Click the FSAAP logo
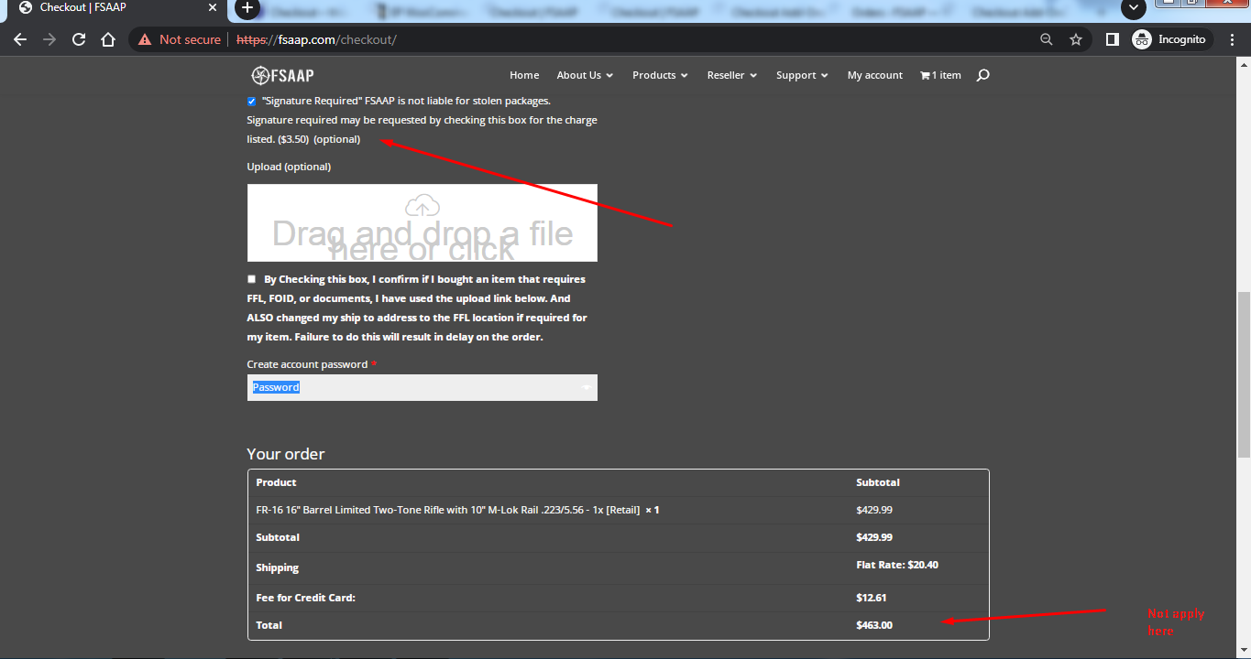Image resolution: width=1251 pixels, height=659 pixels. [x=282, y=75]
